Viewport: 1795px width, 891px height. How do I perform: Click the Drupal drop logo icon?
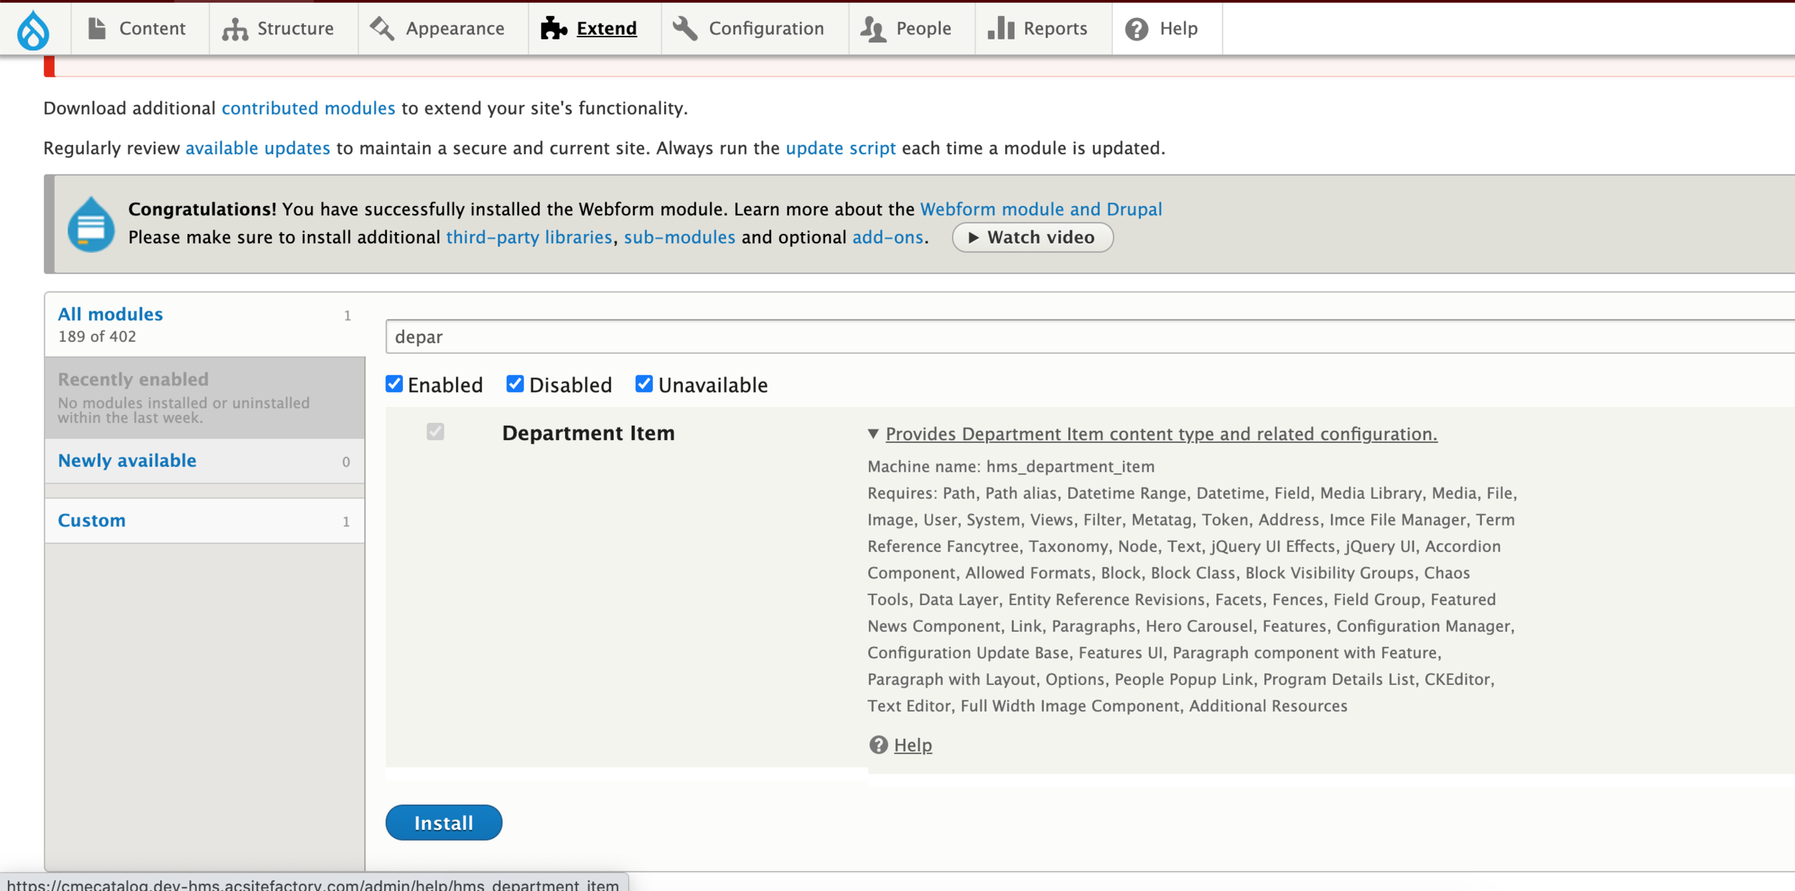pyautogui.click(x=33, y=30)
